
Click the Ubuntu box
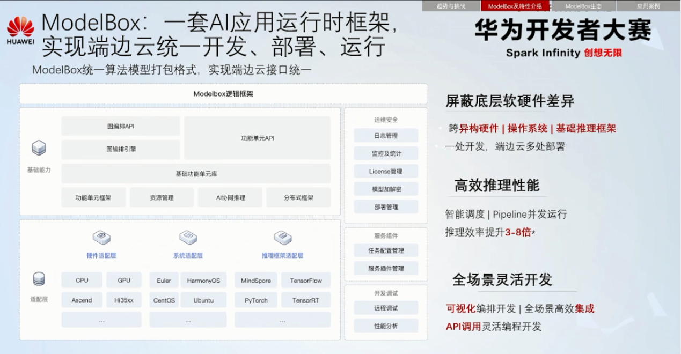pos(203,300)
